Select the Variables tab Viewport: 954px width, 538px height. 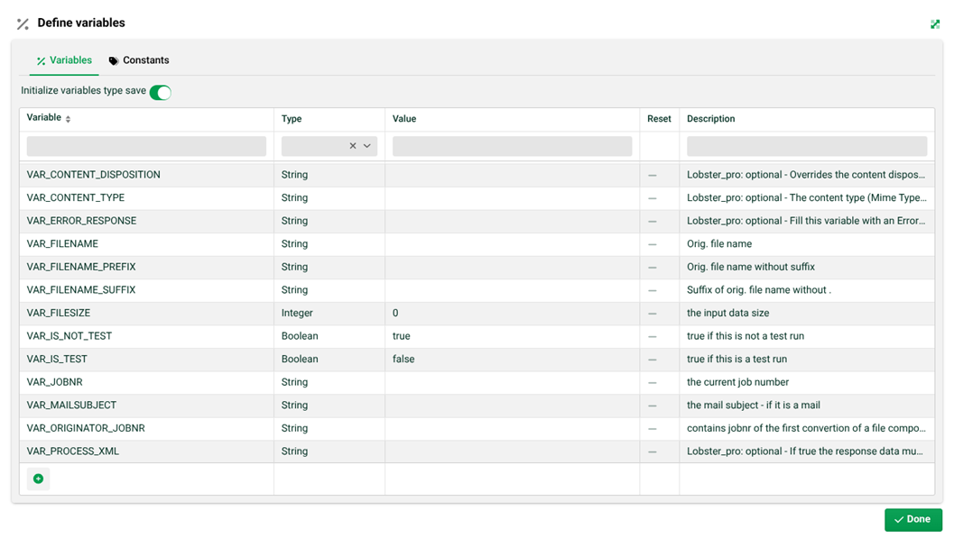coord(64,60)
